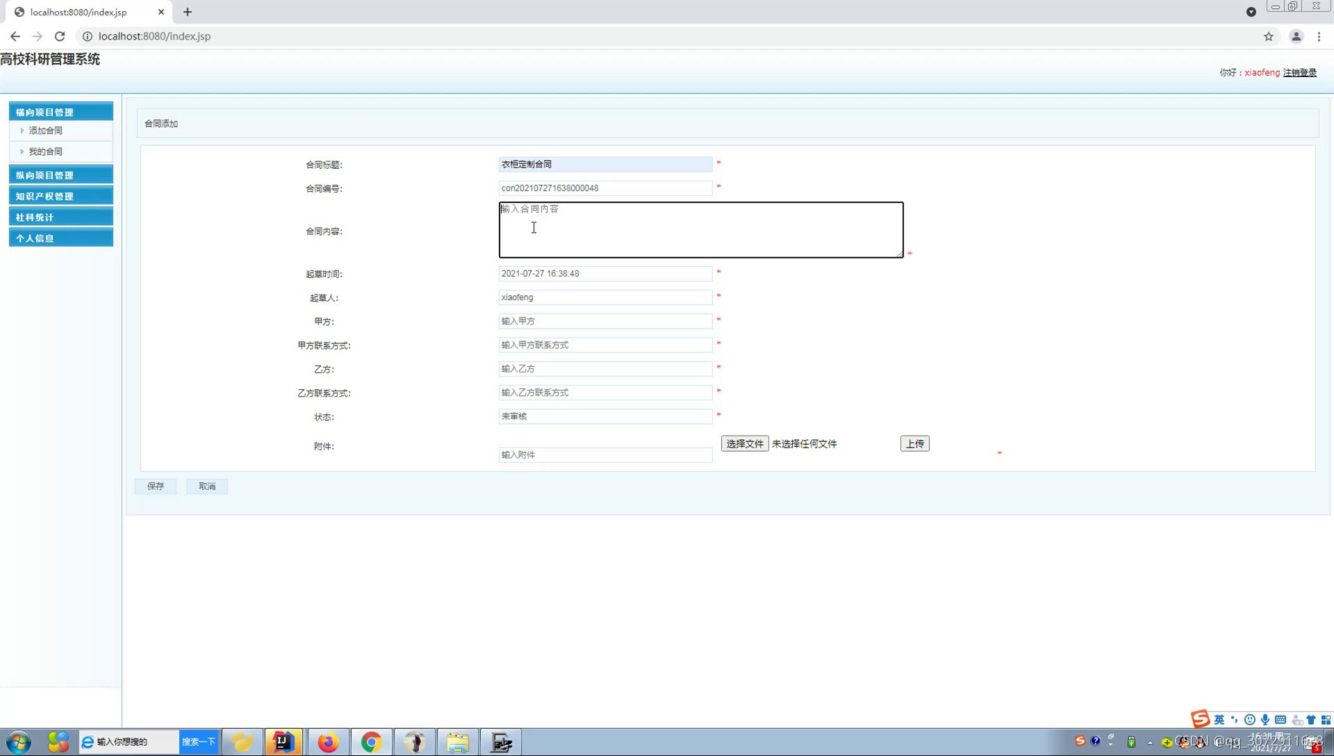Click the 高校科研管理系统 title text
This screenshot has width=1334, height=756.
50,59
